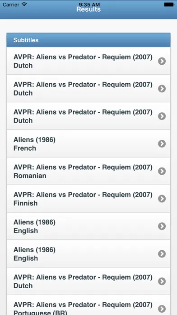177x315 pixels.
Task: Select the first Aliens (1986) English entry
Action: [88, 226]
